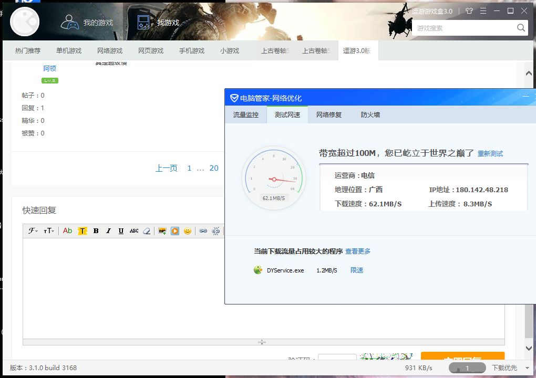The image size is (536, 378).
Task: Toggle bold formatting
Action: [96, 231]
